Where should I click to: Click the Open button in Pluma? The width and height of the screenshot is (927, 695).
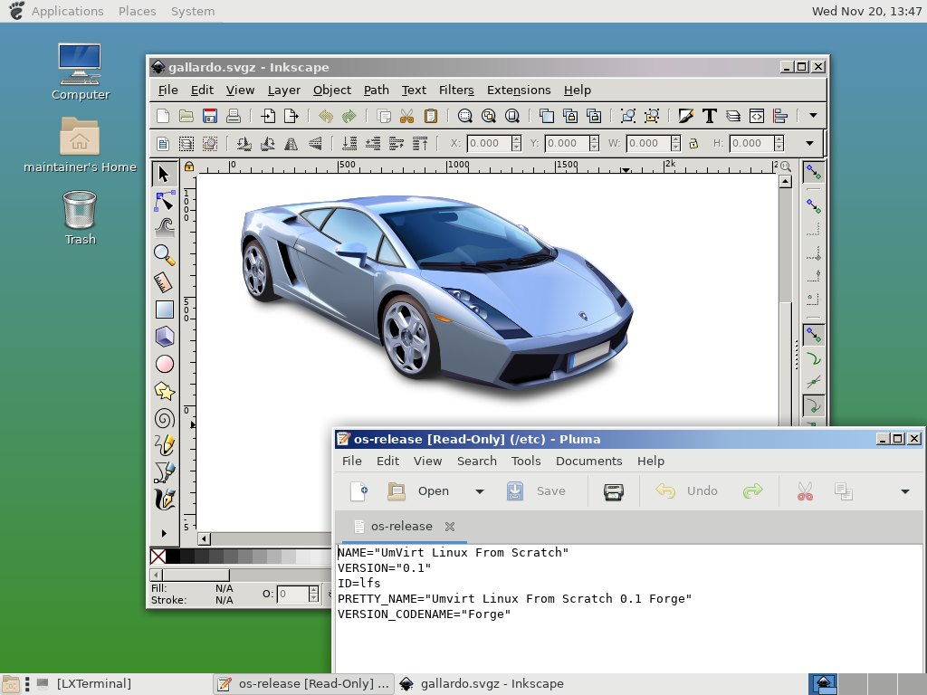tap(419, 491)
